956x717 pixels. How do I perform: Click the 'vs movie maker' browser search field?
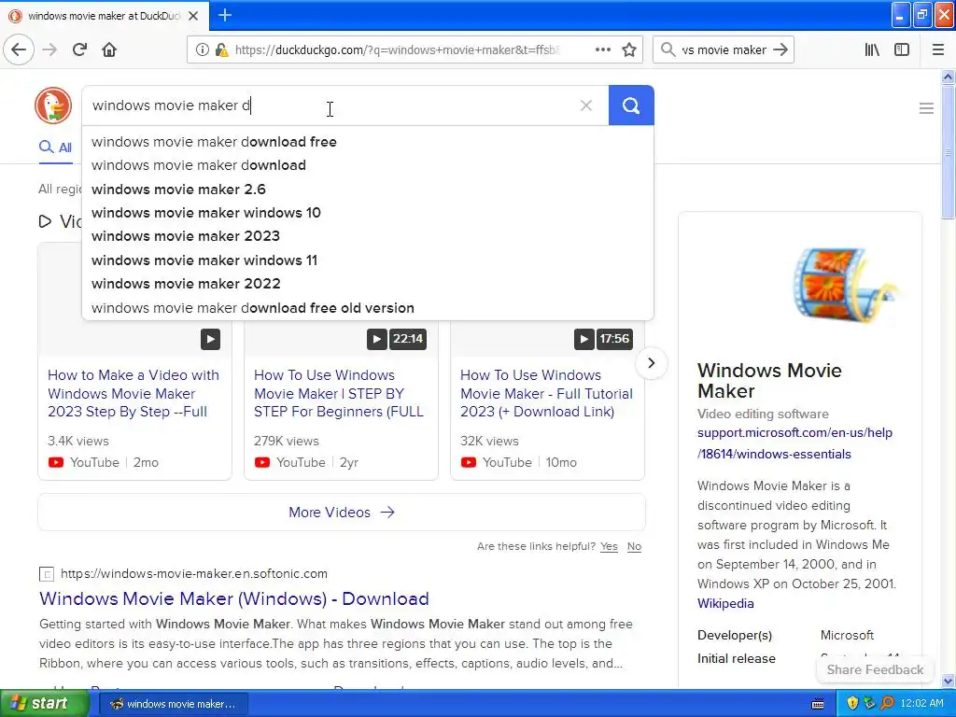[x=724, y=50]
